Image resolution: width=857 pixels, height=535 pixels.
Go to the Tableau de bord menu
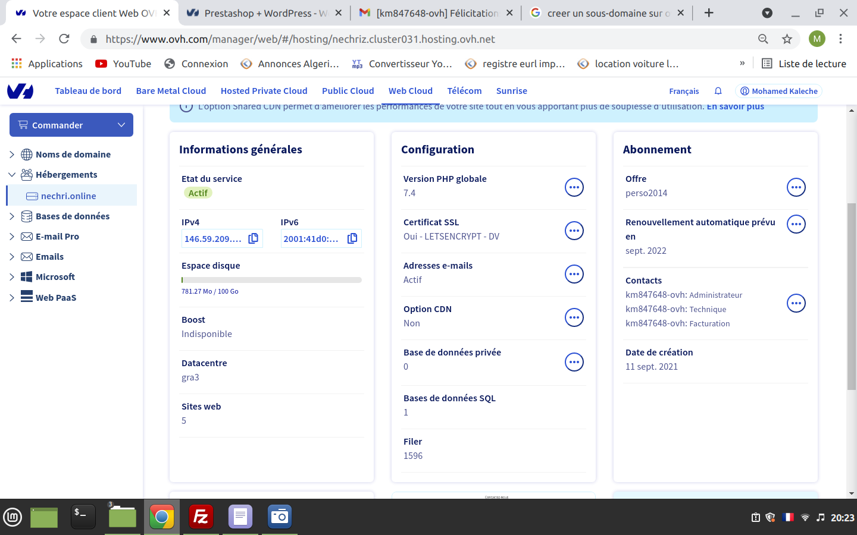[88, 91]
